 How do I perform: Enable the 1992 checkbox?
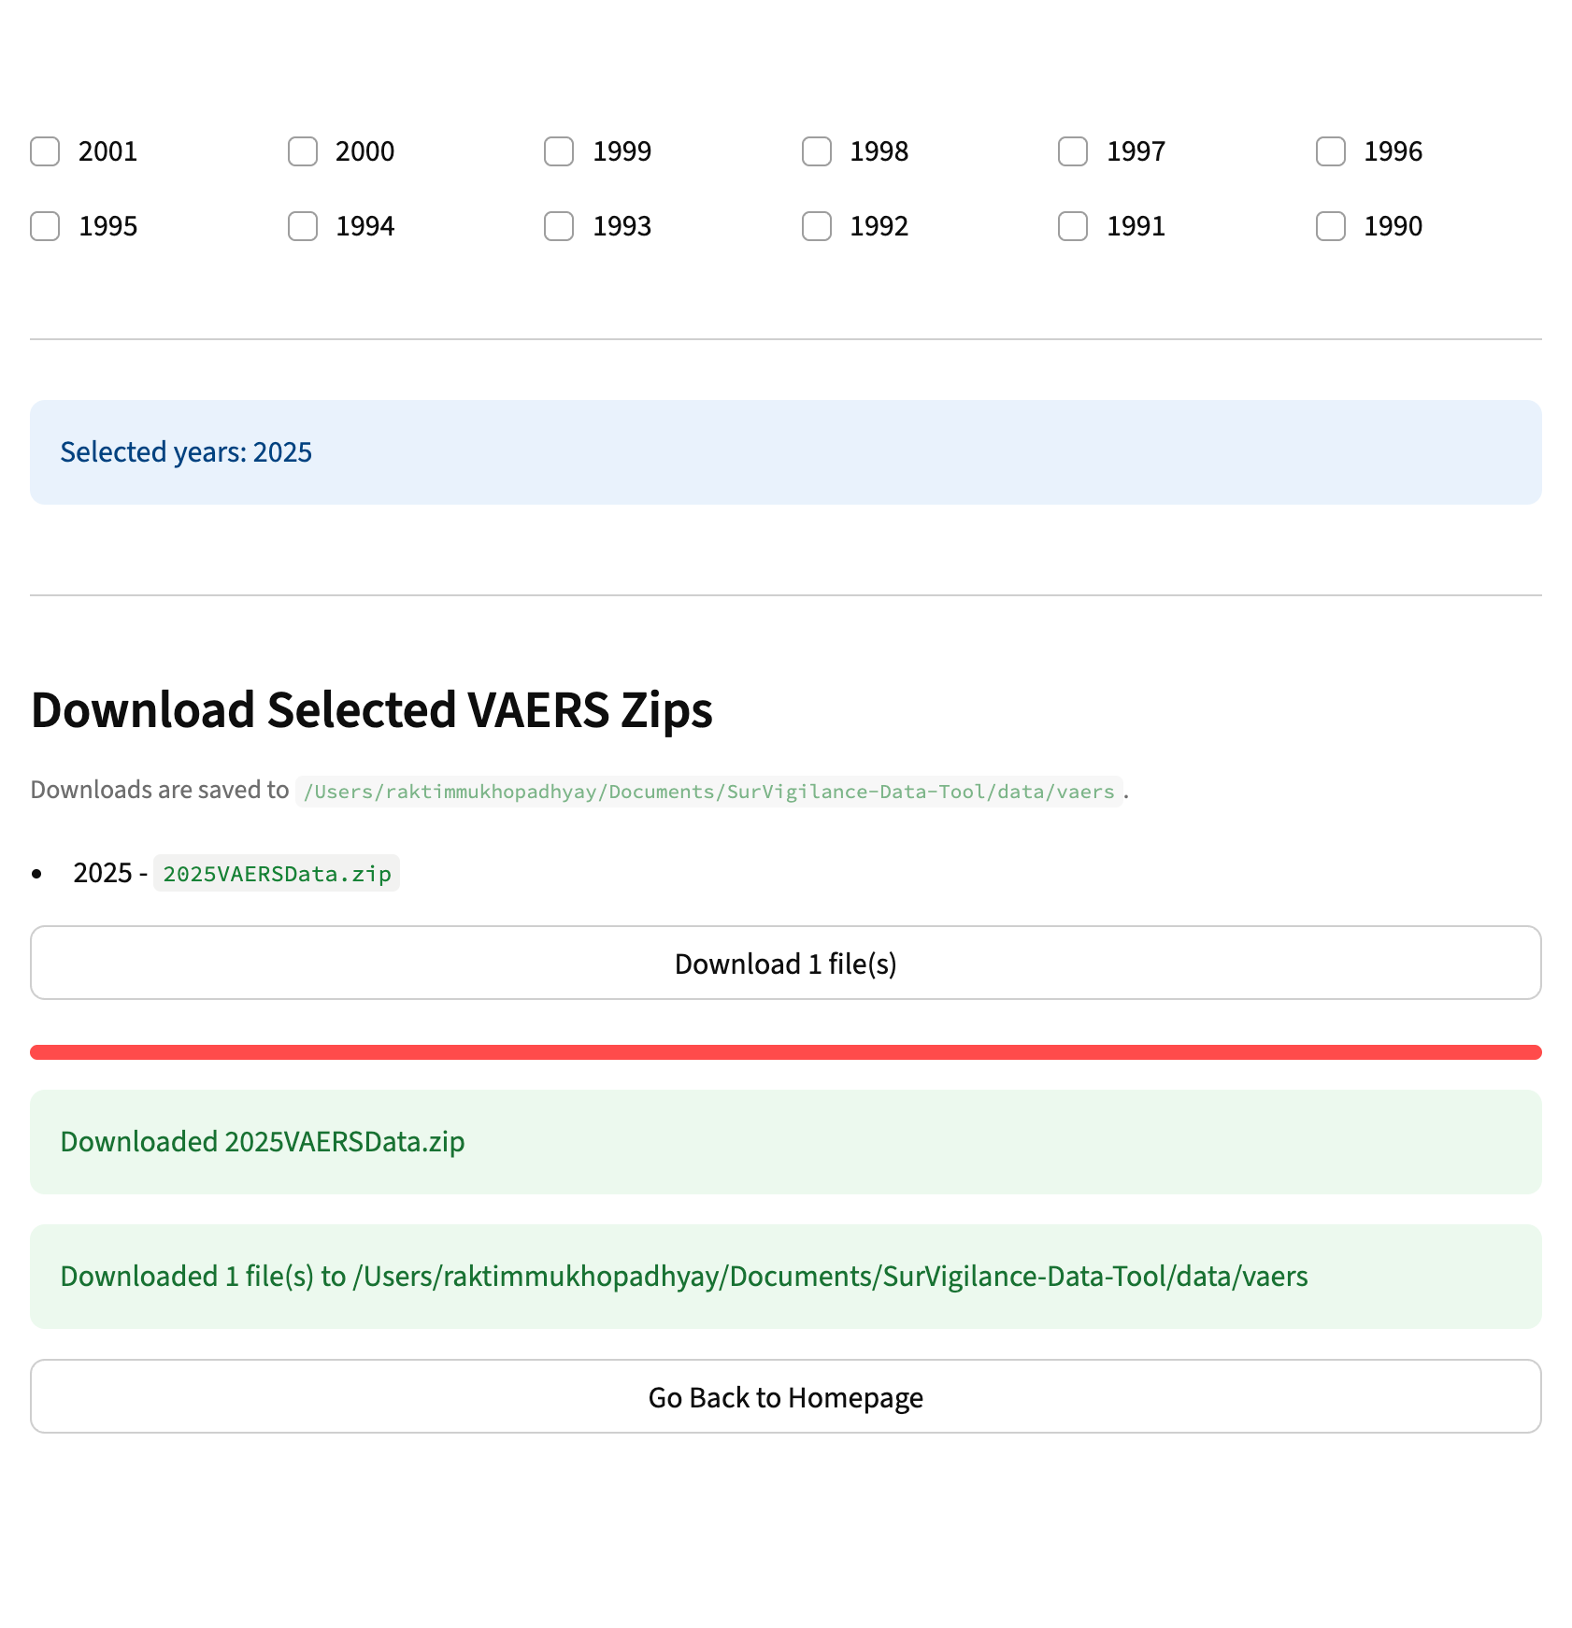tap(816, 226)
